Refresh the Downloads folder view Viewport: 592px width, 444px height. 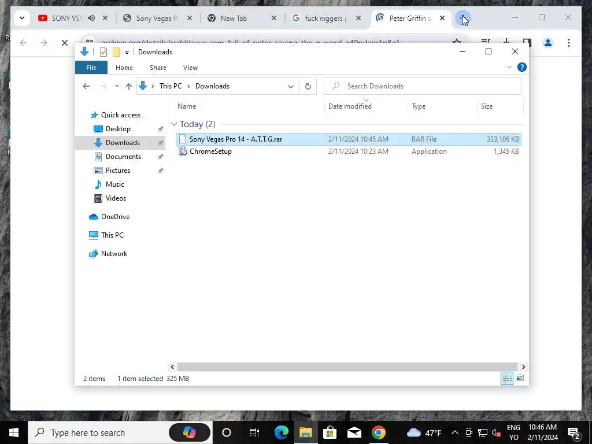click(x=308, y=87)
